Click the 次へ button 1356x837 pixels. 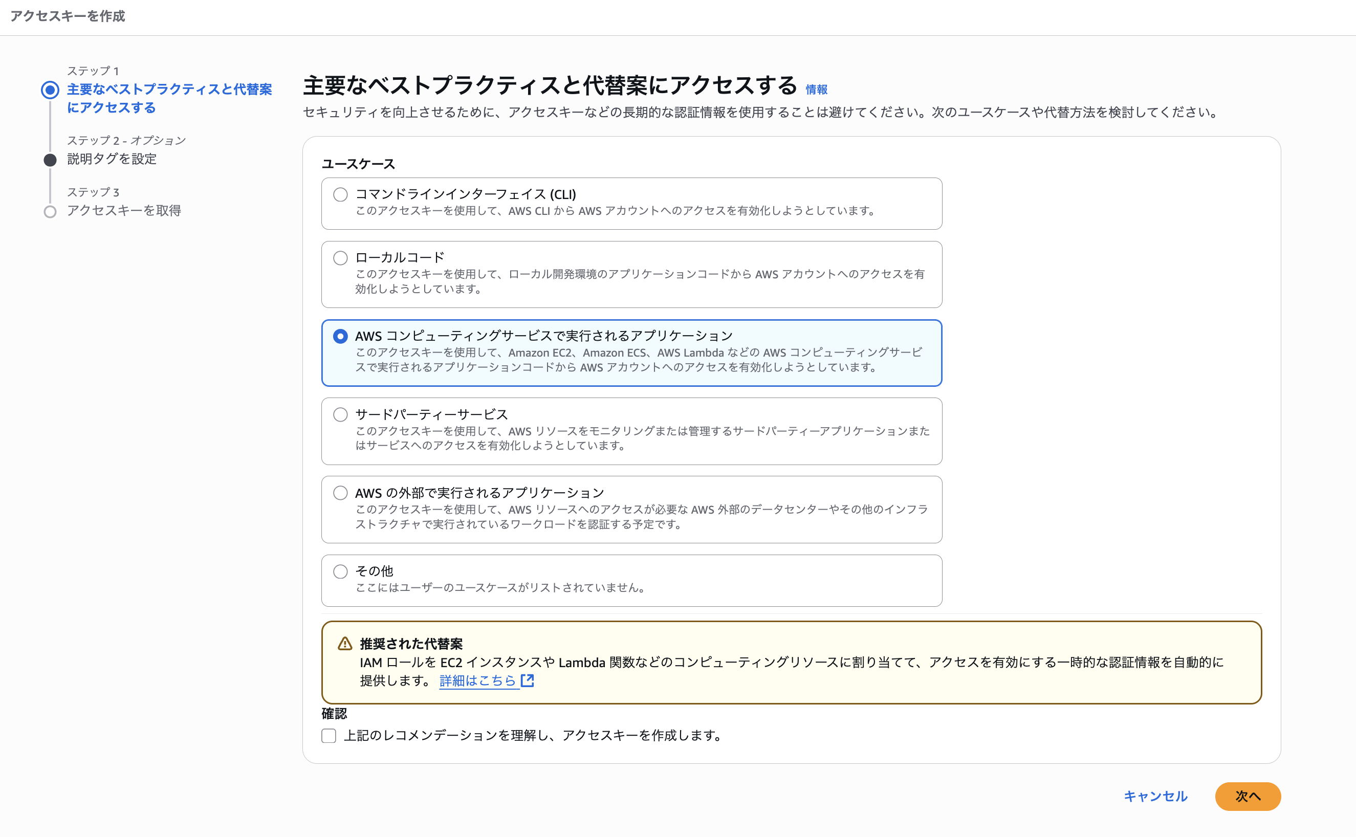pyautogui.click(x=1248, y=797)
